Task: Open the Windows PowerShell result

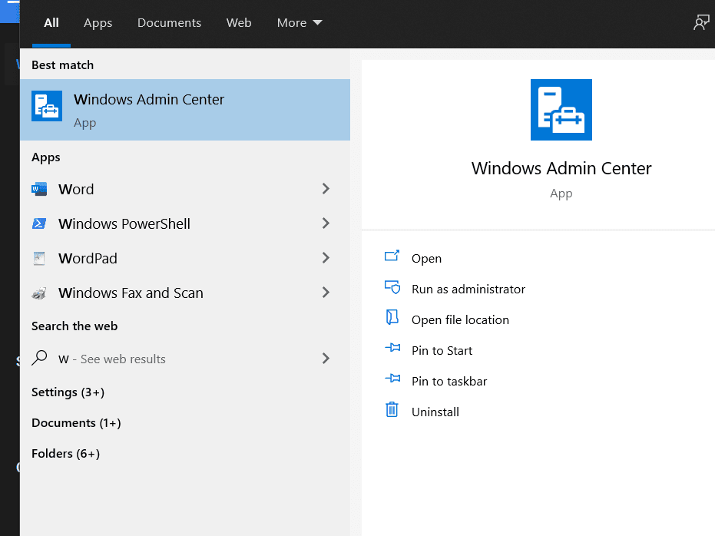Action: (185, 223)
